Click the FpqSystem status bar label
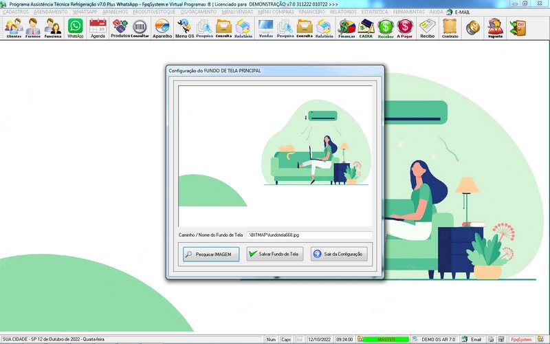Viewport: 550px width, 344px height. (x=521, y=339)
